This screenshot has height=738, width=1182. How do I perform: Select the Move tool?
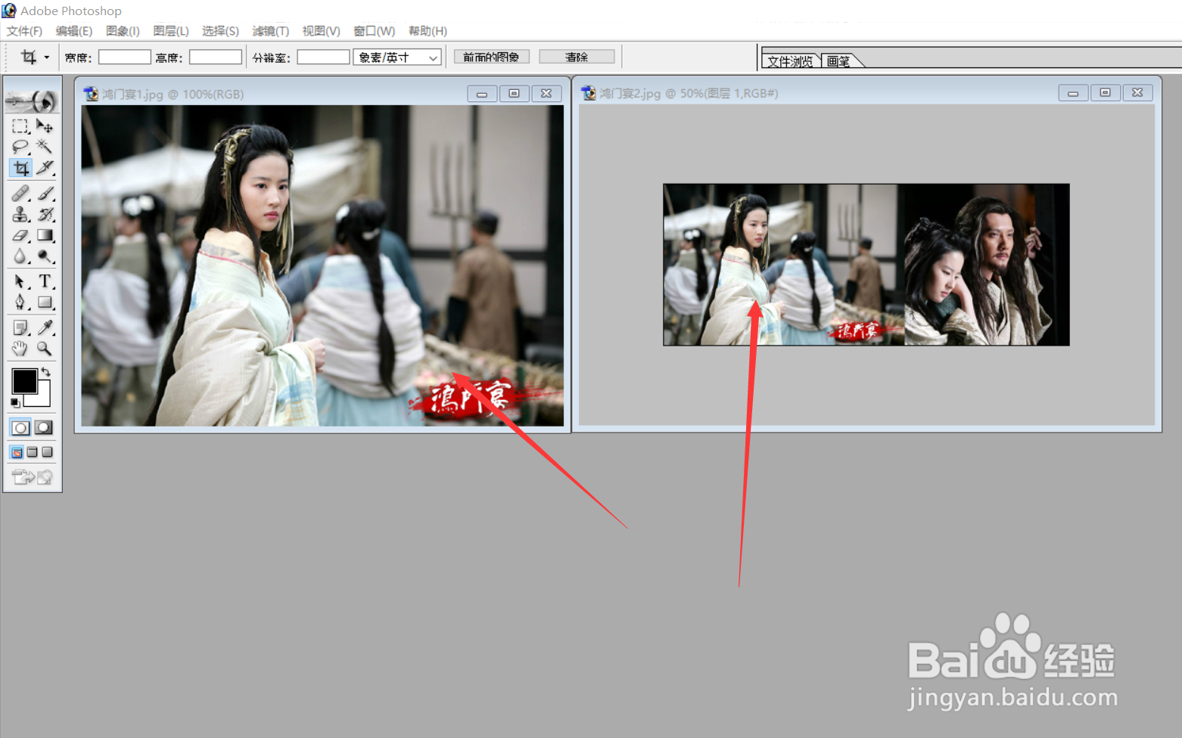click(x=45, y=126)
